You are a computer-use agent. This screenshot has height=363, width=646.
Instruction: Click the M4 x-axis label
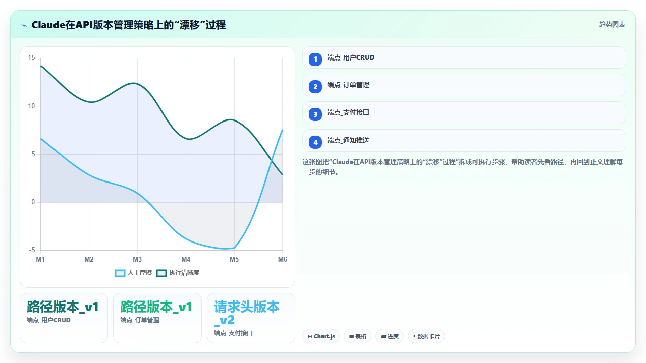coord(186,259)
